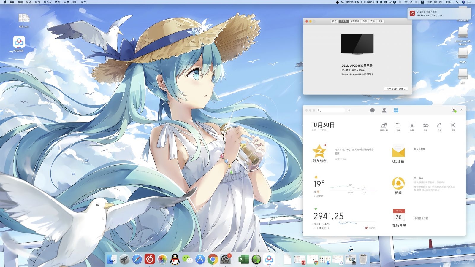The width and height of the screenshot is (475, 267).
Task: Open the 服务 tab
Action: pos(381,21)
